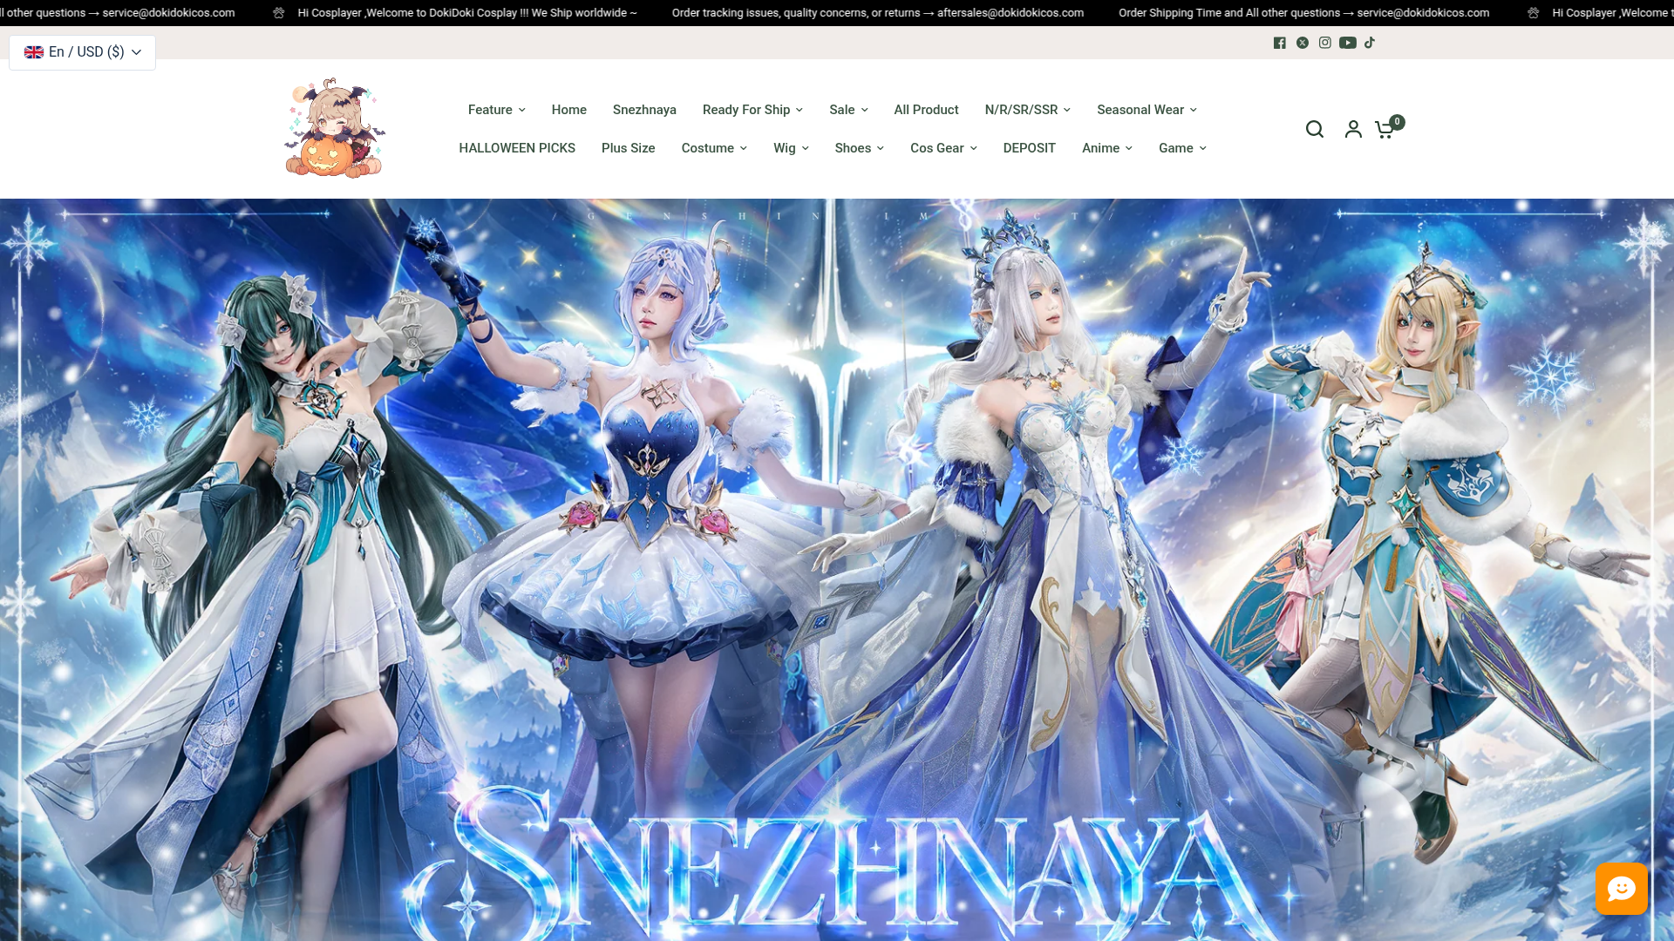The width and height of the screenshot is (1674, 941).
Task: Open the Plus Size menu item
Action: pyautogui.click(x=629, y=148)
